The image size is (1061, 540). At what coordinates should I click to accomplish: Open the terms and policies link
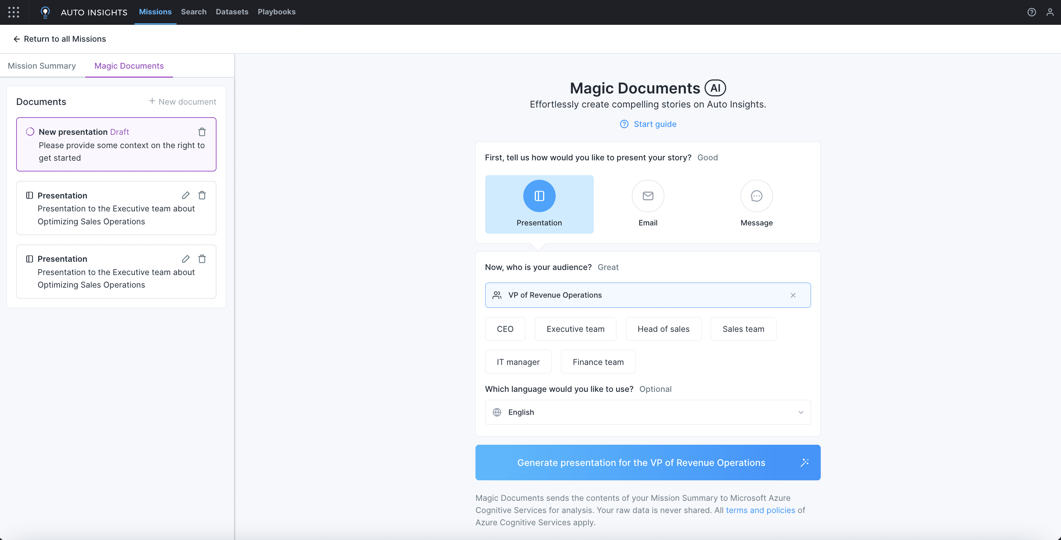(x=760, y=510)
